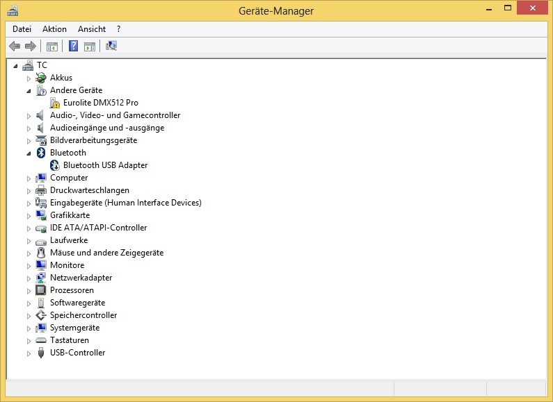Screen dimensions: 553x402
Task: Select the TC root label
Action: 42,65
